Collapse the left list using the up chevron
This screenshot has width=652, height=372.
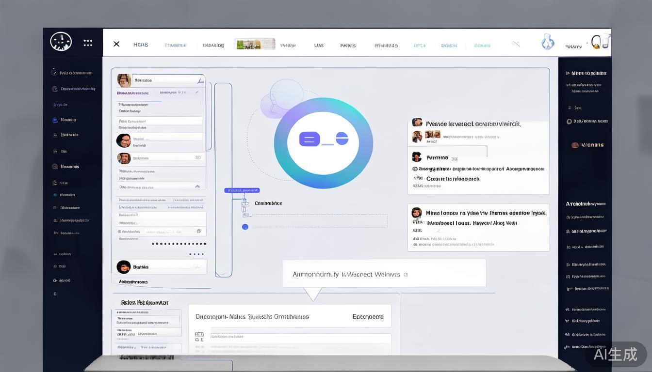pos(197,186)
